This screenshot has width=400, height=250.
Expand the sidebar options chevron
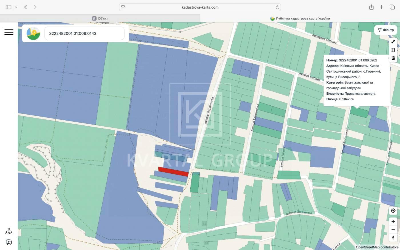pyautogui.click(x=16, y=7)
